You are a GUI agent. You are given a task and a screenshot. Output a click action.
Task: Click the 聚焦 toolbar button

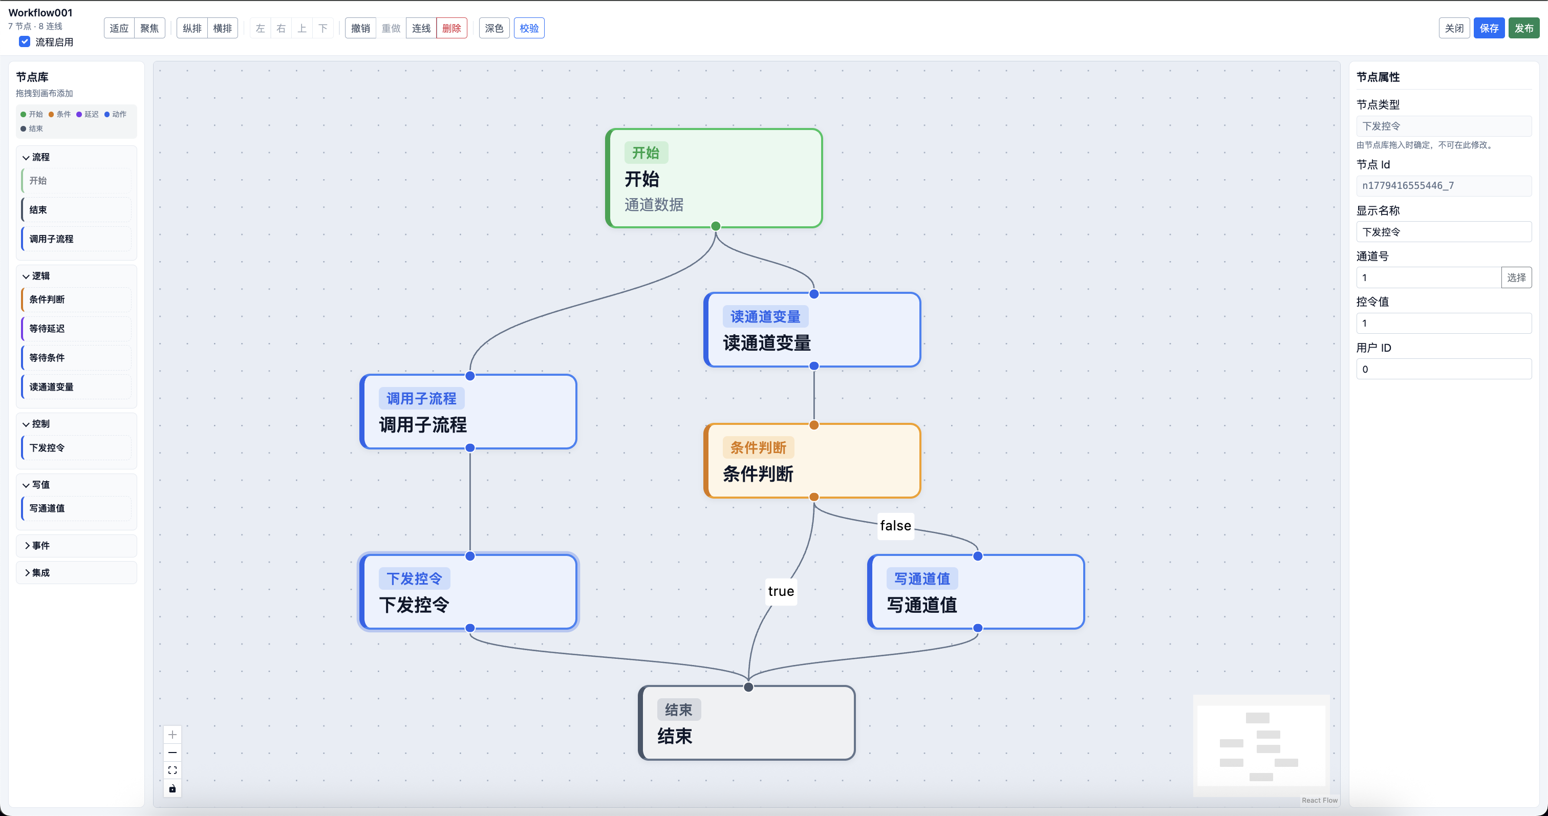(149, 28)
